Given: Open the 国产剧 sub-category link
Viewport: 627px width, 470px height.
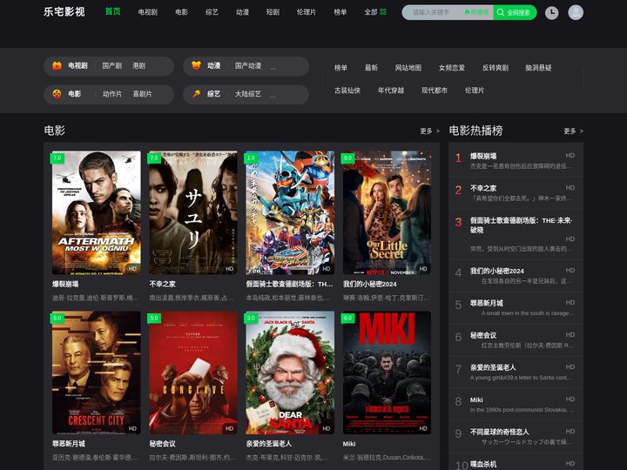Looking at the screenshot, I should coord(112,65).
